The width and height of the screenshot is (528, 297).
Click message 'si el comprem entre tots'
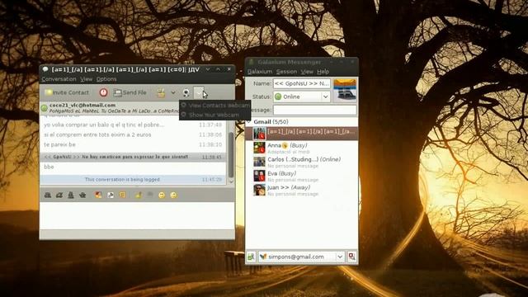[97, 134]
